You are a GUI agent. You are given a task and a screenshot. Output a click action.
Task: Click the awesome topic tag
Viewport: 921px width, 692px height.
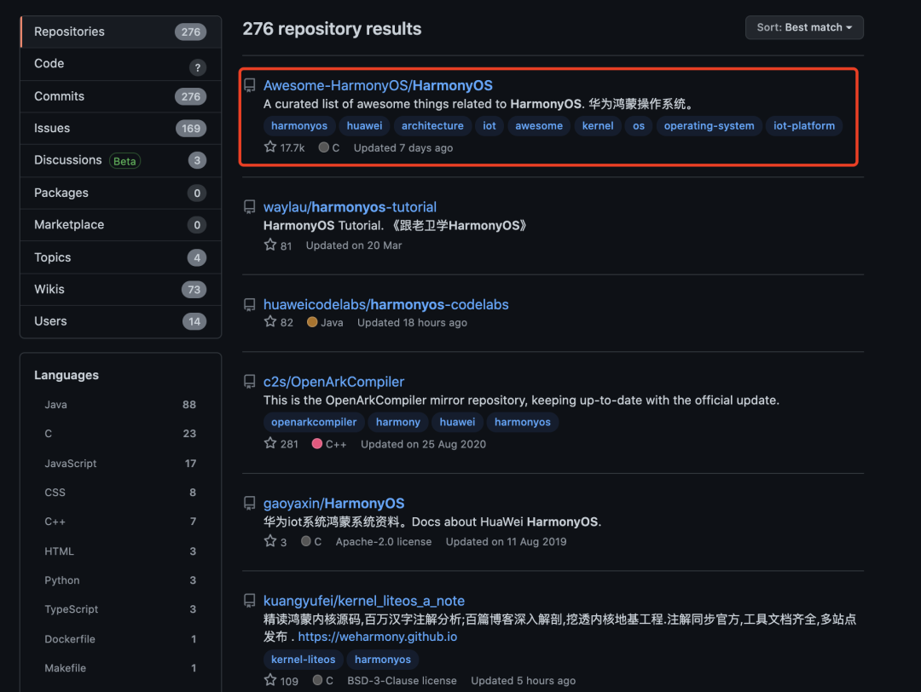pyautogui.click(x=539, y=125)
